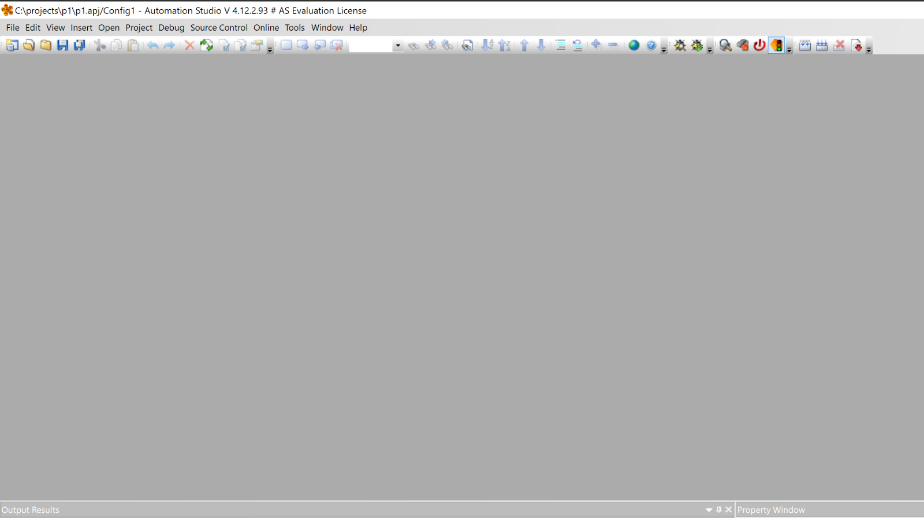Open the Help menu
This screenshot has width=924, height=518.
tap(358, 28)
